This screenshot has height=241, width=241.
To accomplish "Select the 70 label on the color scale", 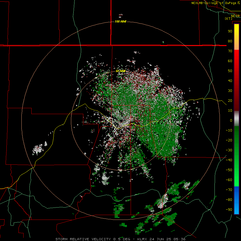I will tap(230, 51).
